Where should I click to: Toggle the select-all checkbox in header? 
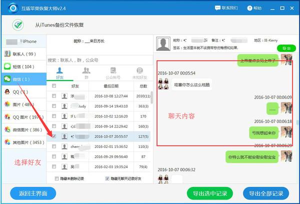pos(54,85)
